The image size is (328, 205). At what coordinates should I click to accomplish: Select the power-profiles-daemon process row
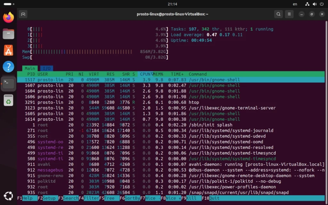tap(171, 187)
